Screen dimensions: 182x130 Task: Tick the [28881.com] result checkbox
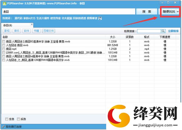click(4, 52)
